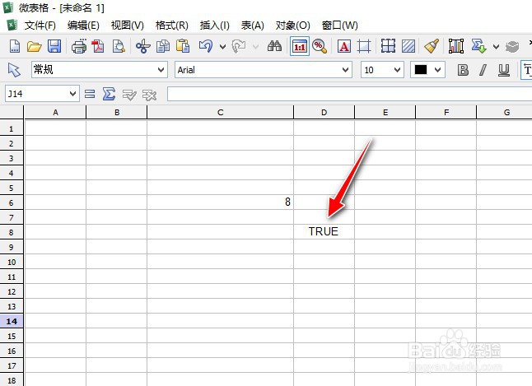Image resolution: width=532 pixels, height=386 pixels.
Task: Paste from clipboard with the paste icon
Action: [183, 46]
